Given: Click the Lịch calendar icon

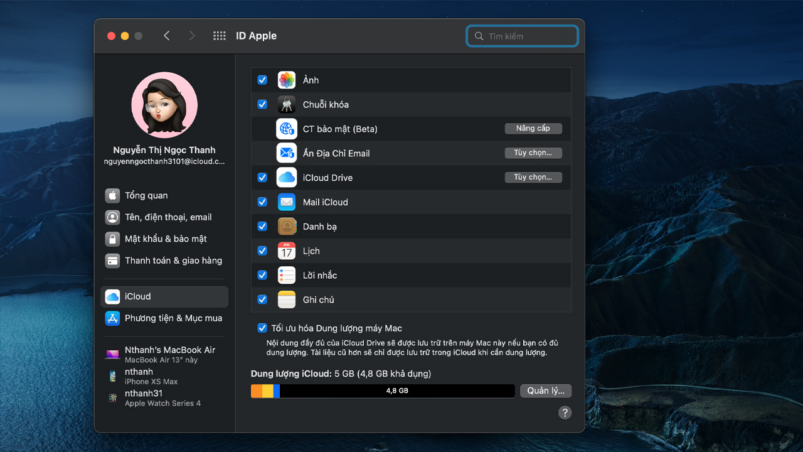Looking at the screenshot, I should point(287,251).
